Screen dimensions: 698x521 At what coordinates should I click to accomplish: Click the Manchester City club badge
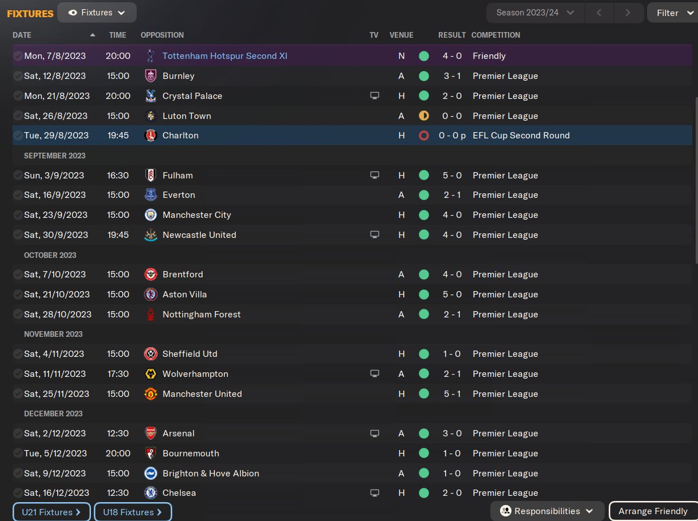coord(150,215)
